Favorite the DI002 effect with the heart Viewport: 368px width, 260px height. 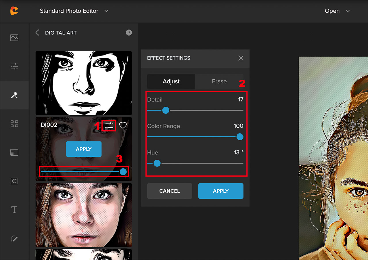tap(123, 125)
